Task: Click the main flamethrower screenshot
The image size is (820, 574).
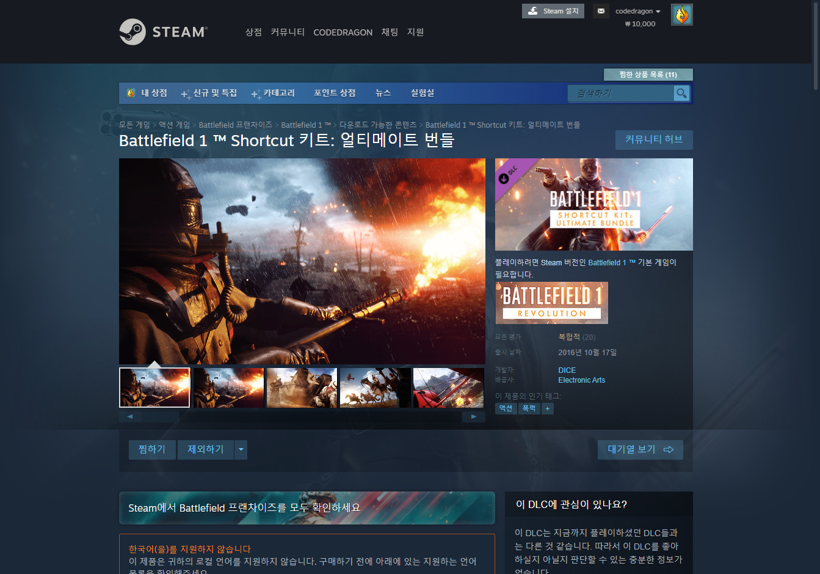Action: pos(302,261)
